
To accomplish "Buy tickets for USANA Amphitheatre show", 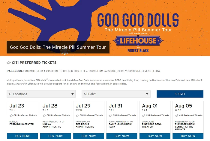I will [55, 136].
